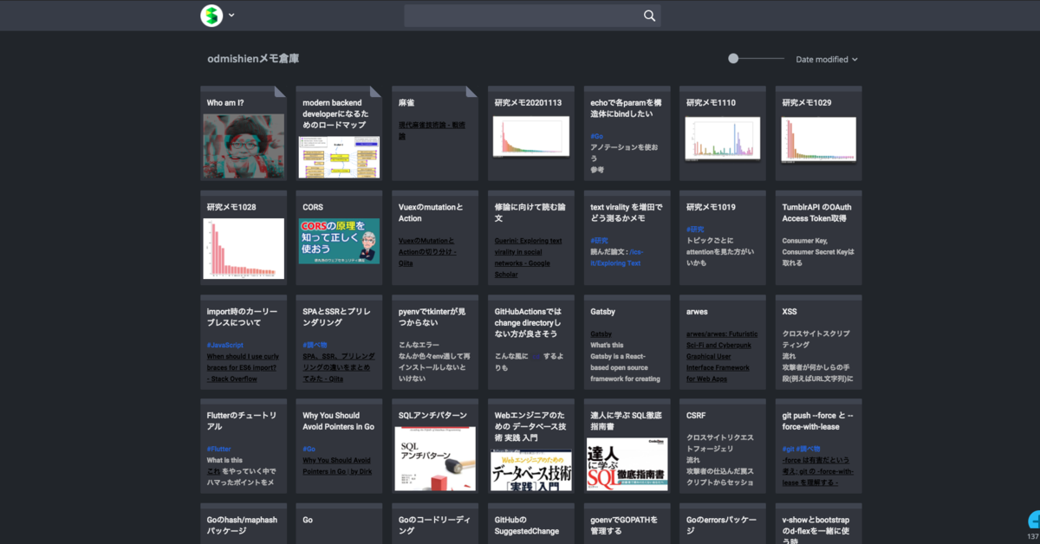The height and width of the screenshot is (544, 1040).
Task: Open the dropdown arrow beside the logo
Action: coord(231,15)
